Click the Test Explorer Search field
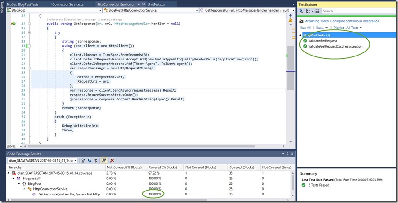 pyautogui.click(x=356, y=11)
